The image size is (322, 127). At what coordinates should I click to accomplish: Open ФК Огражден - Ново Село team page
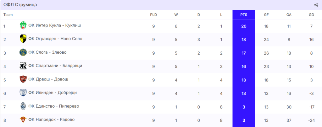click(x=55, y=39)
